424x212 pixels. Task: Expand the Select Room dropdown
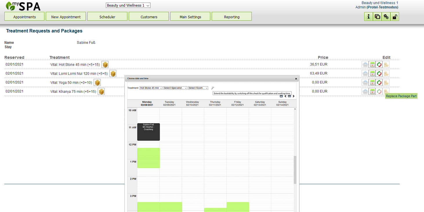point(198,88)
